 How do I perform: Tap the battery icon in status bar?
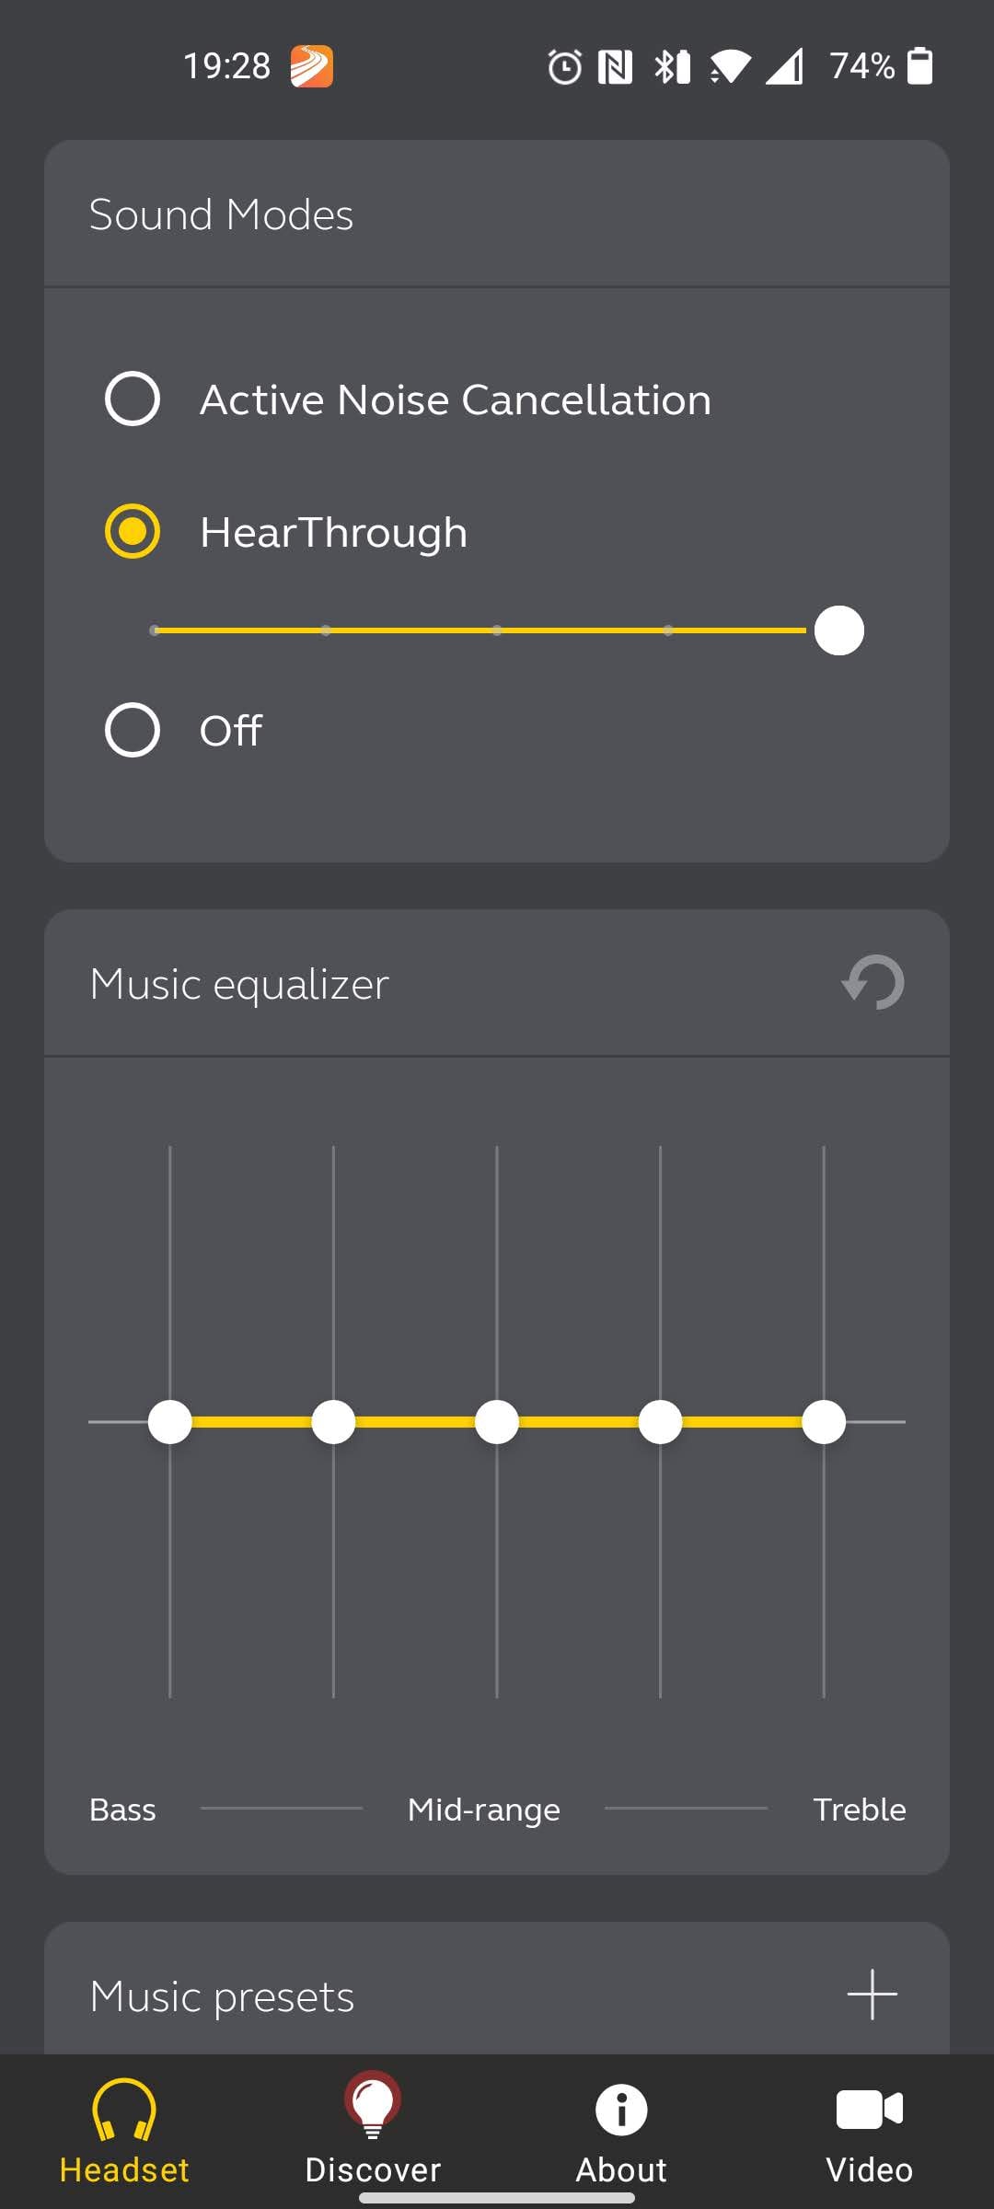point(919,66)
